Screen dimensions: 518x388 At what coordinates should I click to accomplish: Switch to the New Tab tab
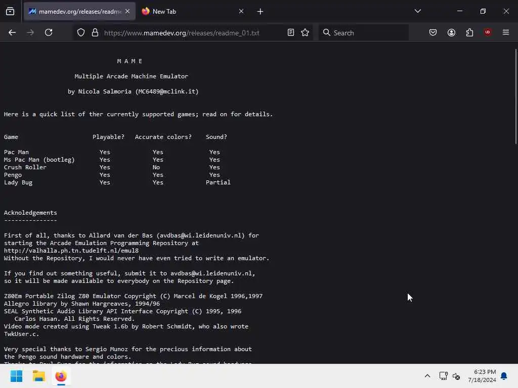tap(193, 12)
